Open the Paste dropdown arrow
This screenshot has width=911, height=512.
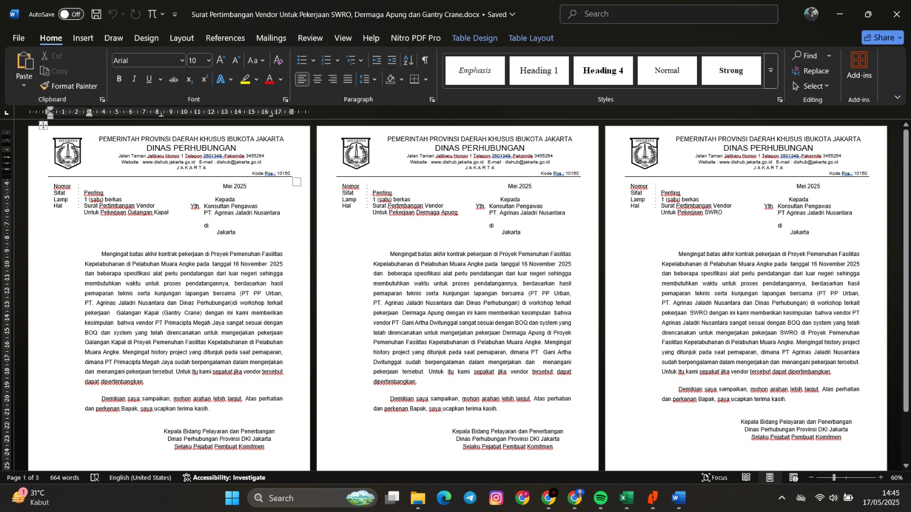[x=24, y=85]
